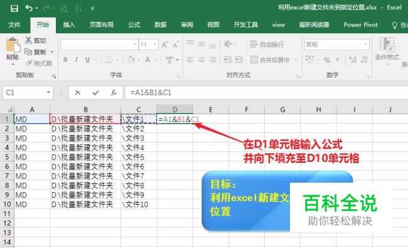This screenshot has height=248, width=408.
Task: Open the 文件 menu tab
Action: (x=14, y=25)
